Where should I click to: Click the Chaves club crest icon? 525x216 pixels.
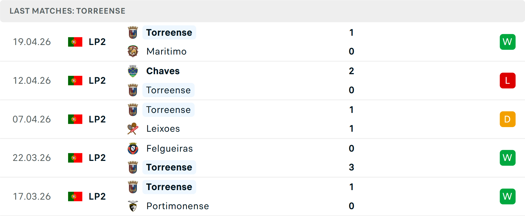point(133,71)
